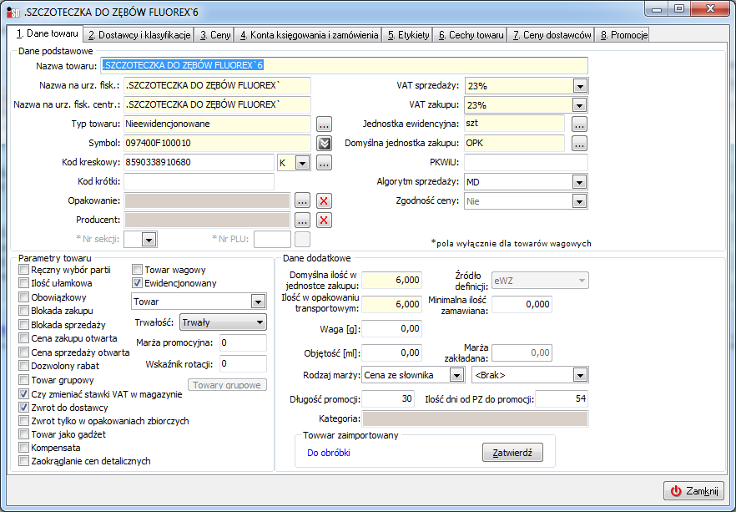This screenshot has width=736, height=512.
Task: Toggle Towar wagowy checkbox
Action: (x=137, y=270)
